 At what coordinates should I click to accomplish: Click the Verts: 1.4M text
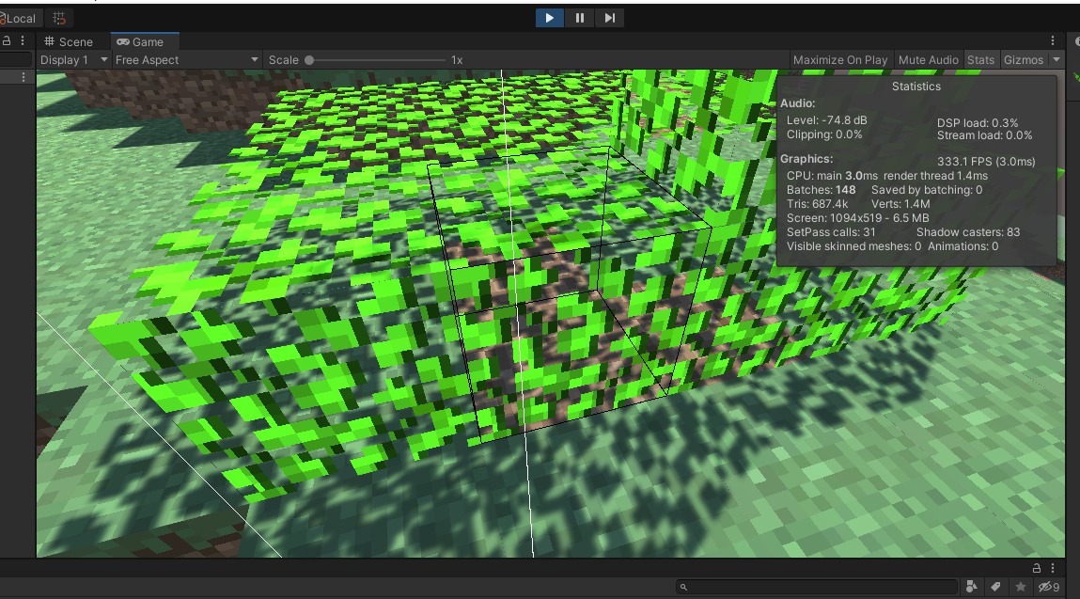[x=900, y=204]
